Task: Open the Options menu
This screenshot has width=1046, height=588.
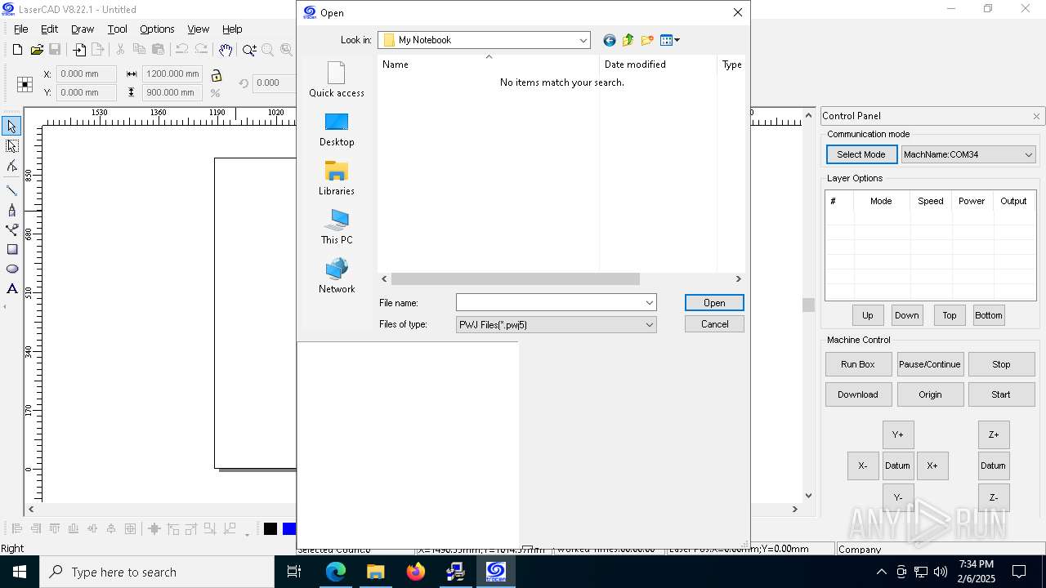Action: (157, 29)
